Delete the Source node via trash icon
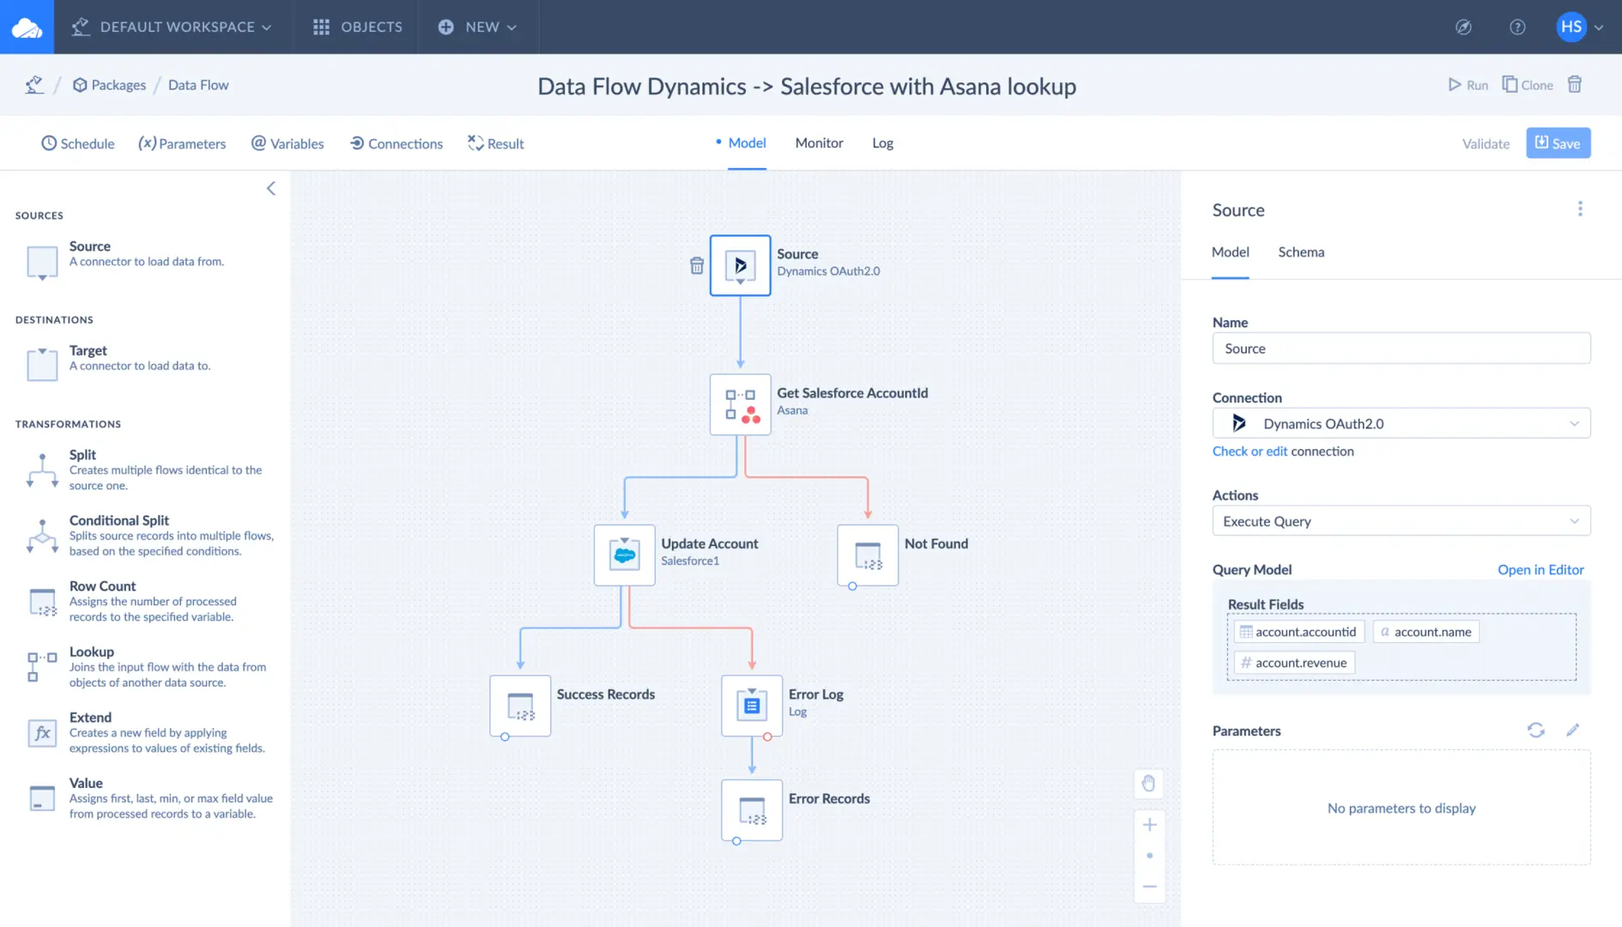The width and height of the screenshot is (1622, 927). 697,266
